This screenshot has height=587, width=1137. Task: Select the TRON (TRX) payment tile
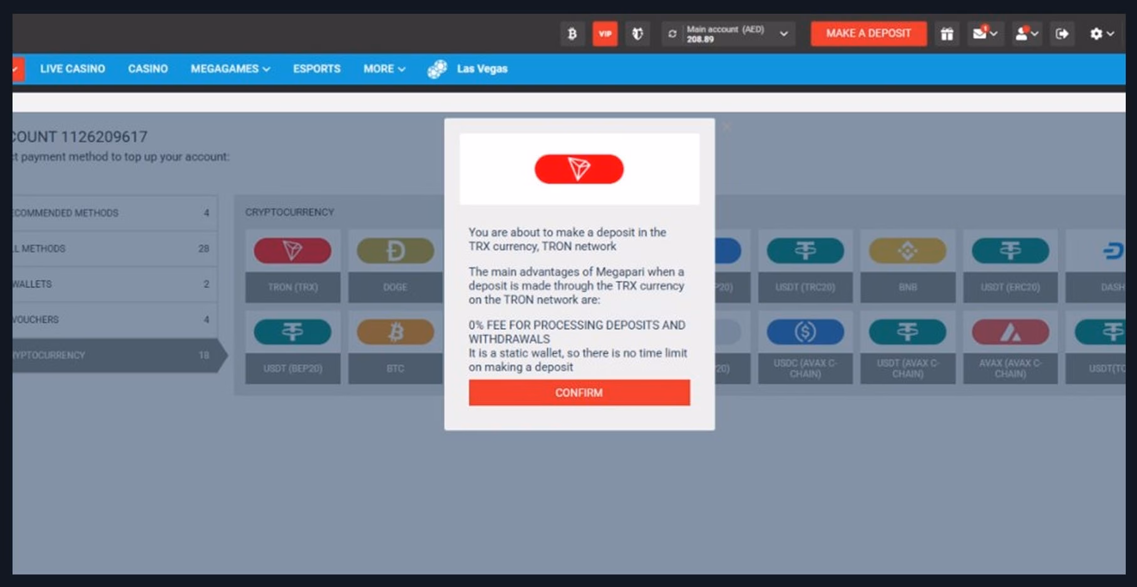click(x=292, y=265)
